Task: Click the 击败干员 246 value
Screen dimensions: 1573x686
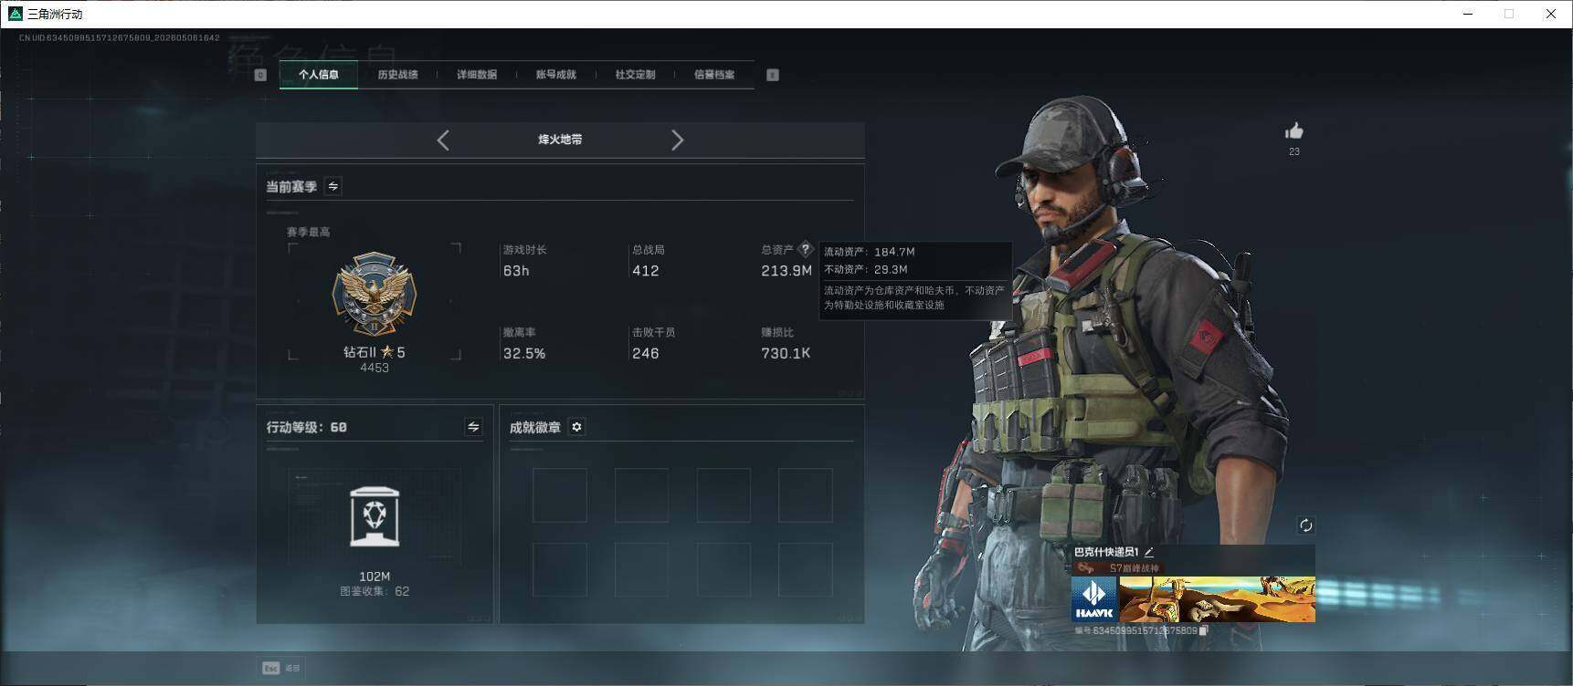Action: click(646, 353)
